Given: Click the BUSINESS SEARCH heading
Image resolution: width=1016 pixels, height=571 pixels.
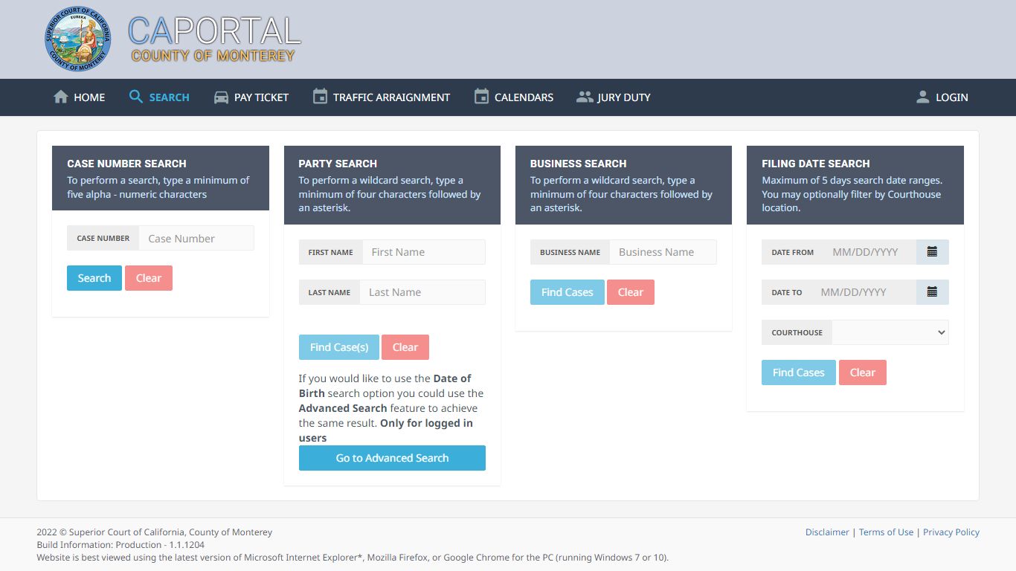Looking at the screenshot, I should coord(578,164).
